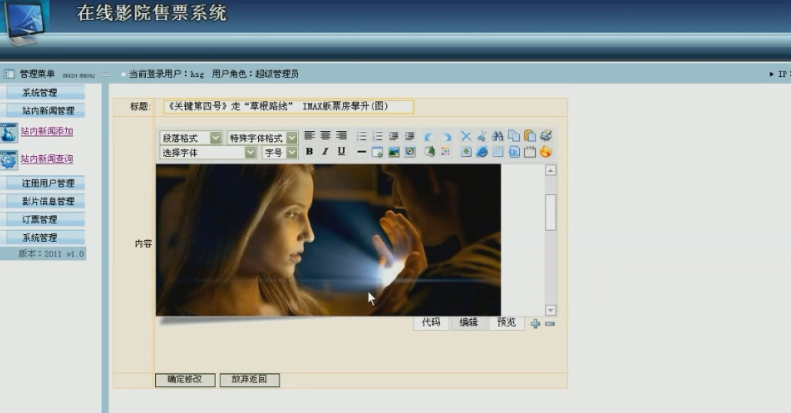Expand 注册用户管理 menu
Image resolution: width=791 pixels, height=413 pixels.
(x=43, y=183)
